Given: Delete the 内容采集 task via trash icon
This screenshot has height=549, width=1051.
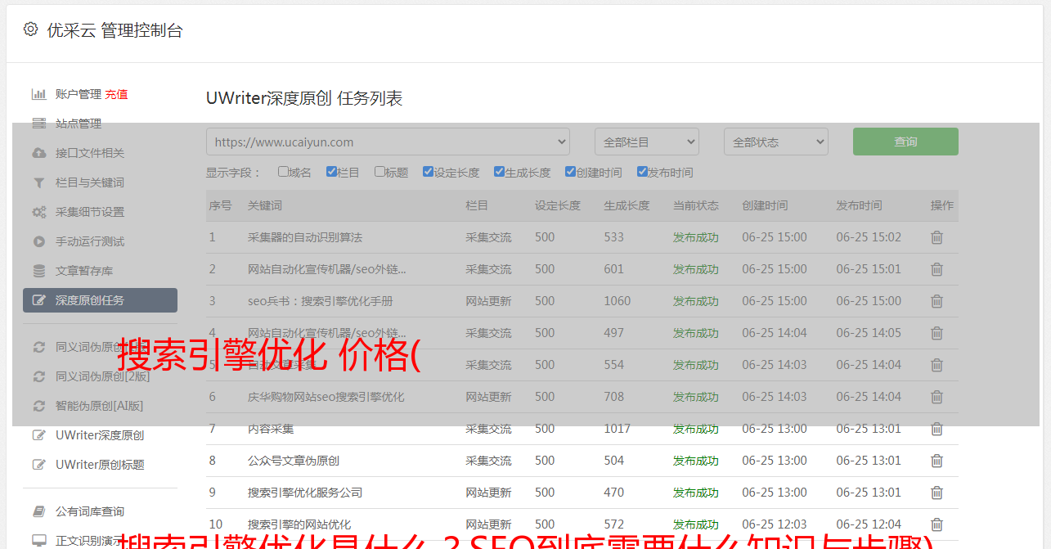Looking at the screenshot, I should 936,429.
